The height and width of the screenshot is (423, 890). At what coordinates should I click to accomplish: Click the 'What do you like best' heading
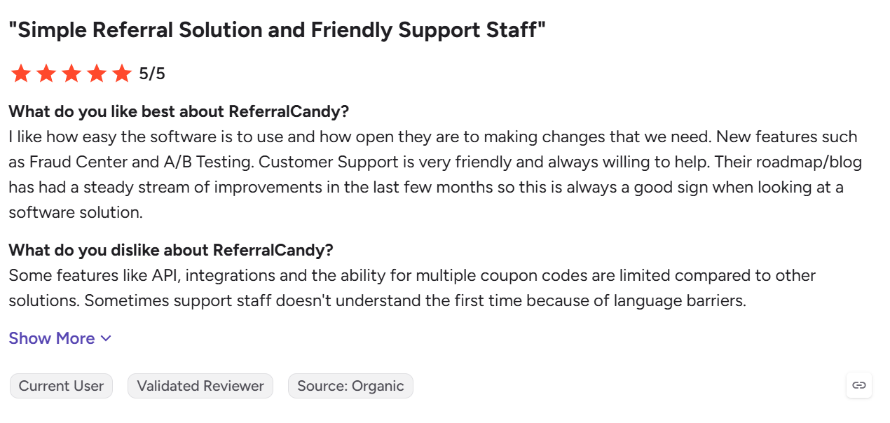click(179, 111)
